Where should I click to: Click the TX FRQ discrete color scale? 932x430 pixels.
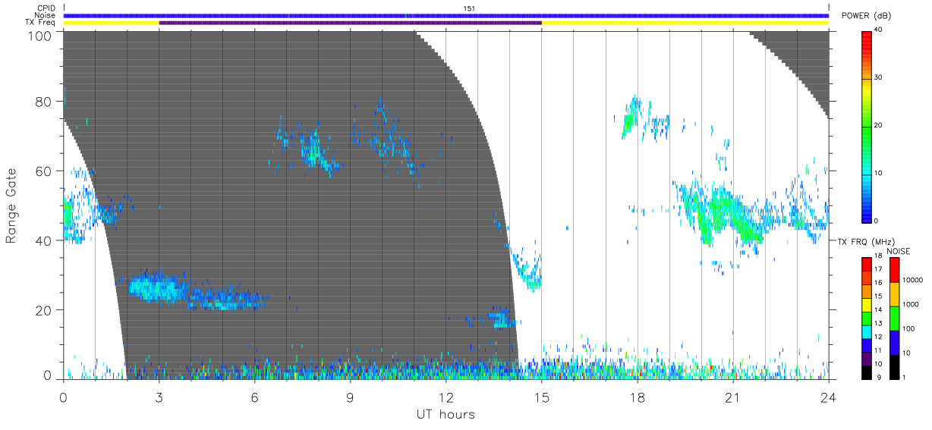[x=867, y=317]
